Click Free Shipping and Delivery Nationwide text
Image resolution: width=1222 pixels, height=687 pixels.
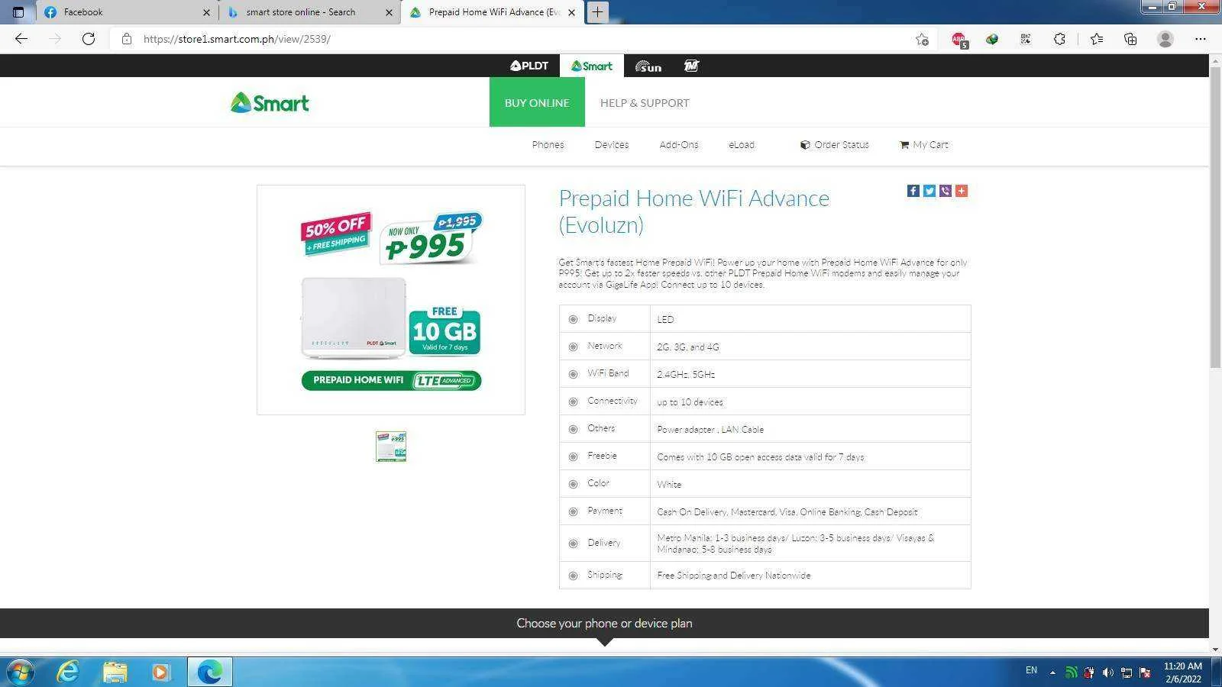734,576
